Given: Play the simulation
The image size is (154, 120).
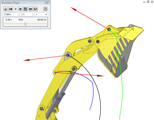Looking at the screenshot, I should coord(21,9).
